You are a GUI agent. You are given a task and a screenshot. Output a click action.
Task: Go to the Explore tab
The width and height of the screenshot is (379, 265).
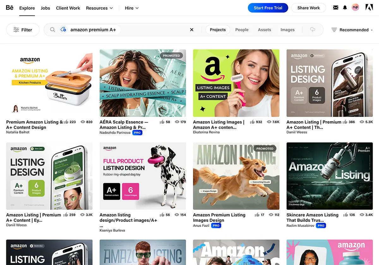27,8
